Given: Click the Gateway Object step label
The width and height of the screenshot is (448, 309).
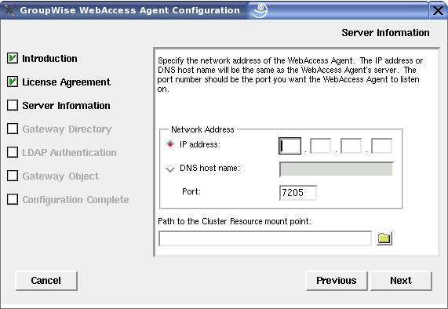Looking at the screenshot, I should click(60, 176).
